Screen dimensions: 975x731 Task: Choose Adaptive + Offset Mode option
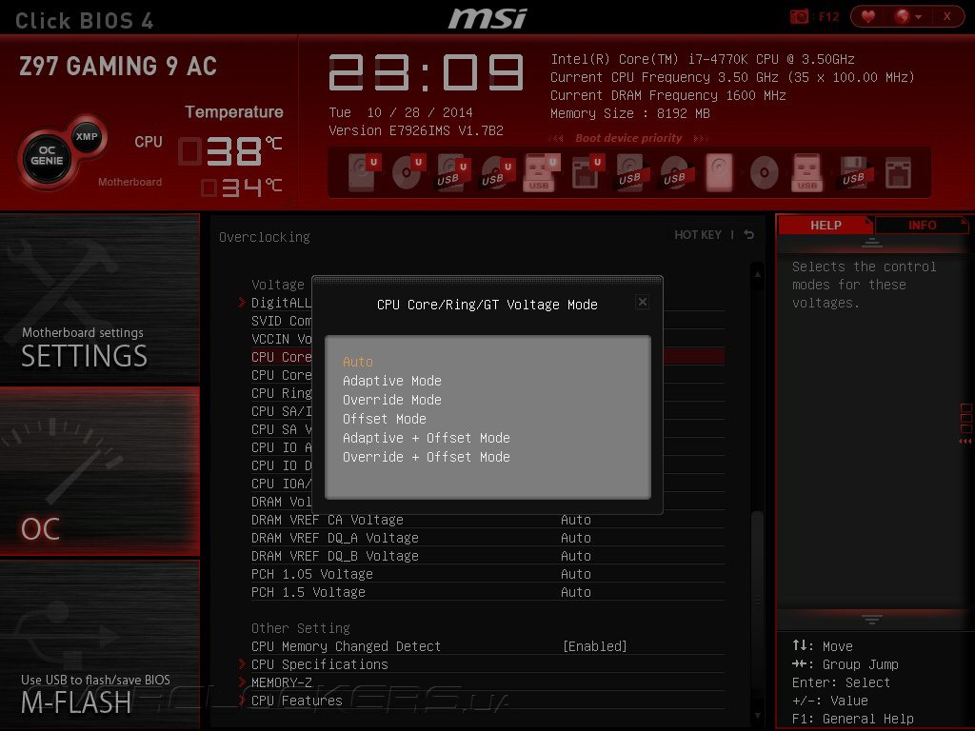click(426, 438)
